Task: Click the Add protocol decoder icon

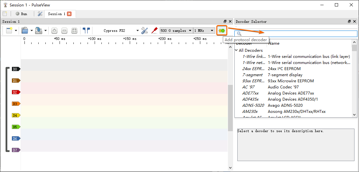Action: 222,31
